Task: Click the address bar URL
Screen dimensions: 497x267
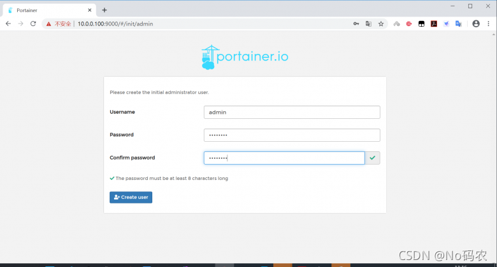Action: pyautogui.click(x=115, y=24)
